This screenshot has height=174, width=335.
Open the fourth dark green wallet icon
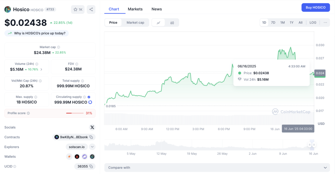[92, 157]
